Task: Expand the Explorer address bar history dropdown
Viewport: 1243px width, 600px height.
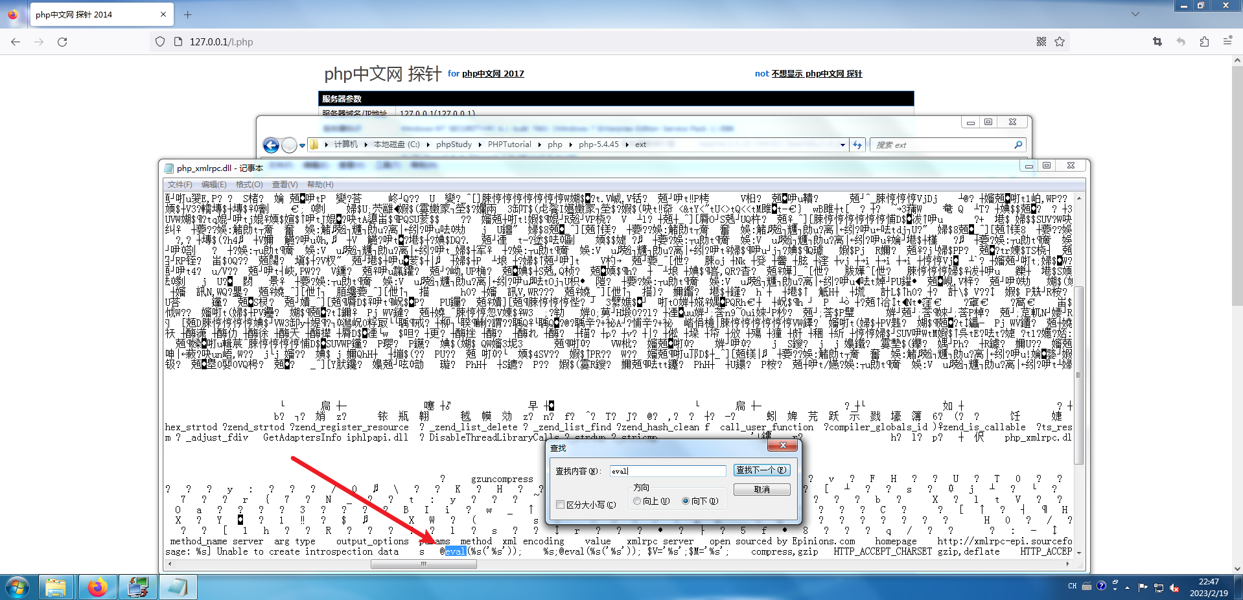Action: [842, 145]
